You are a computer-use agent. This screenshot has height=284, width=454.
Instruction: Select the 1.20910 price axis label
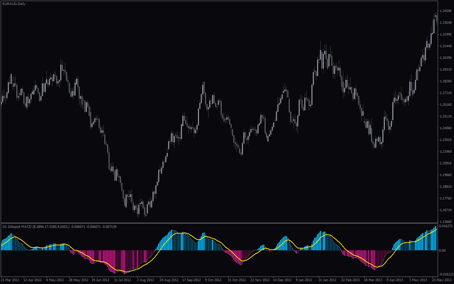coord(445,163)
